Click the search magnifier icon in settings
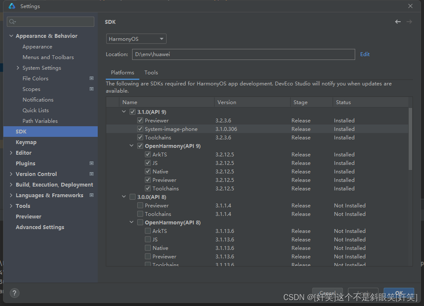Screen dimensions: 424x306 pyautogui.click(x=12, y=22)
